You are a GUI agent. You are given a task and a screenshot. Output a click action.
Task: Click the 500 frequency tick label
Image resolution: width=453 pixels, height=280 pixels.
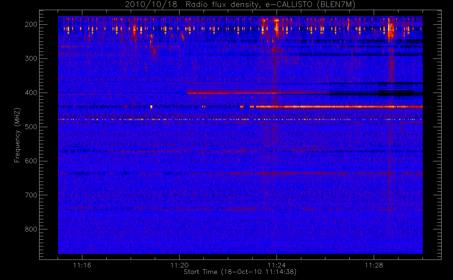(x=31, y=127)
